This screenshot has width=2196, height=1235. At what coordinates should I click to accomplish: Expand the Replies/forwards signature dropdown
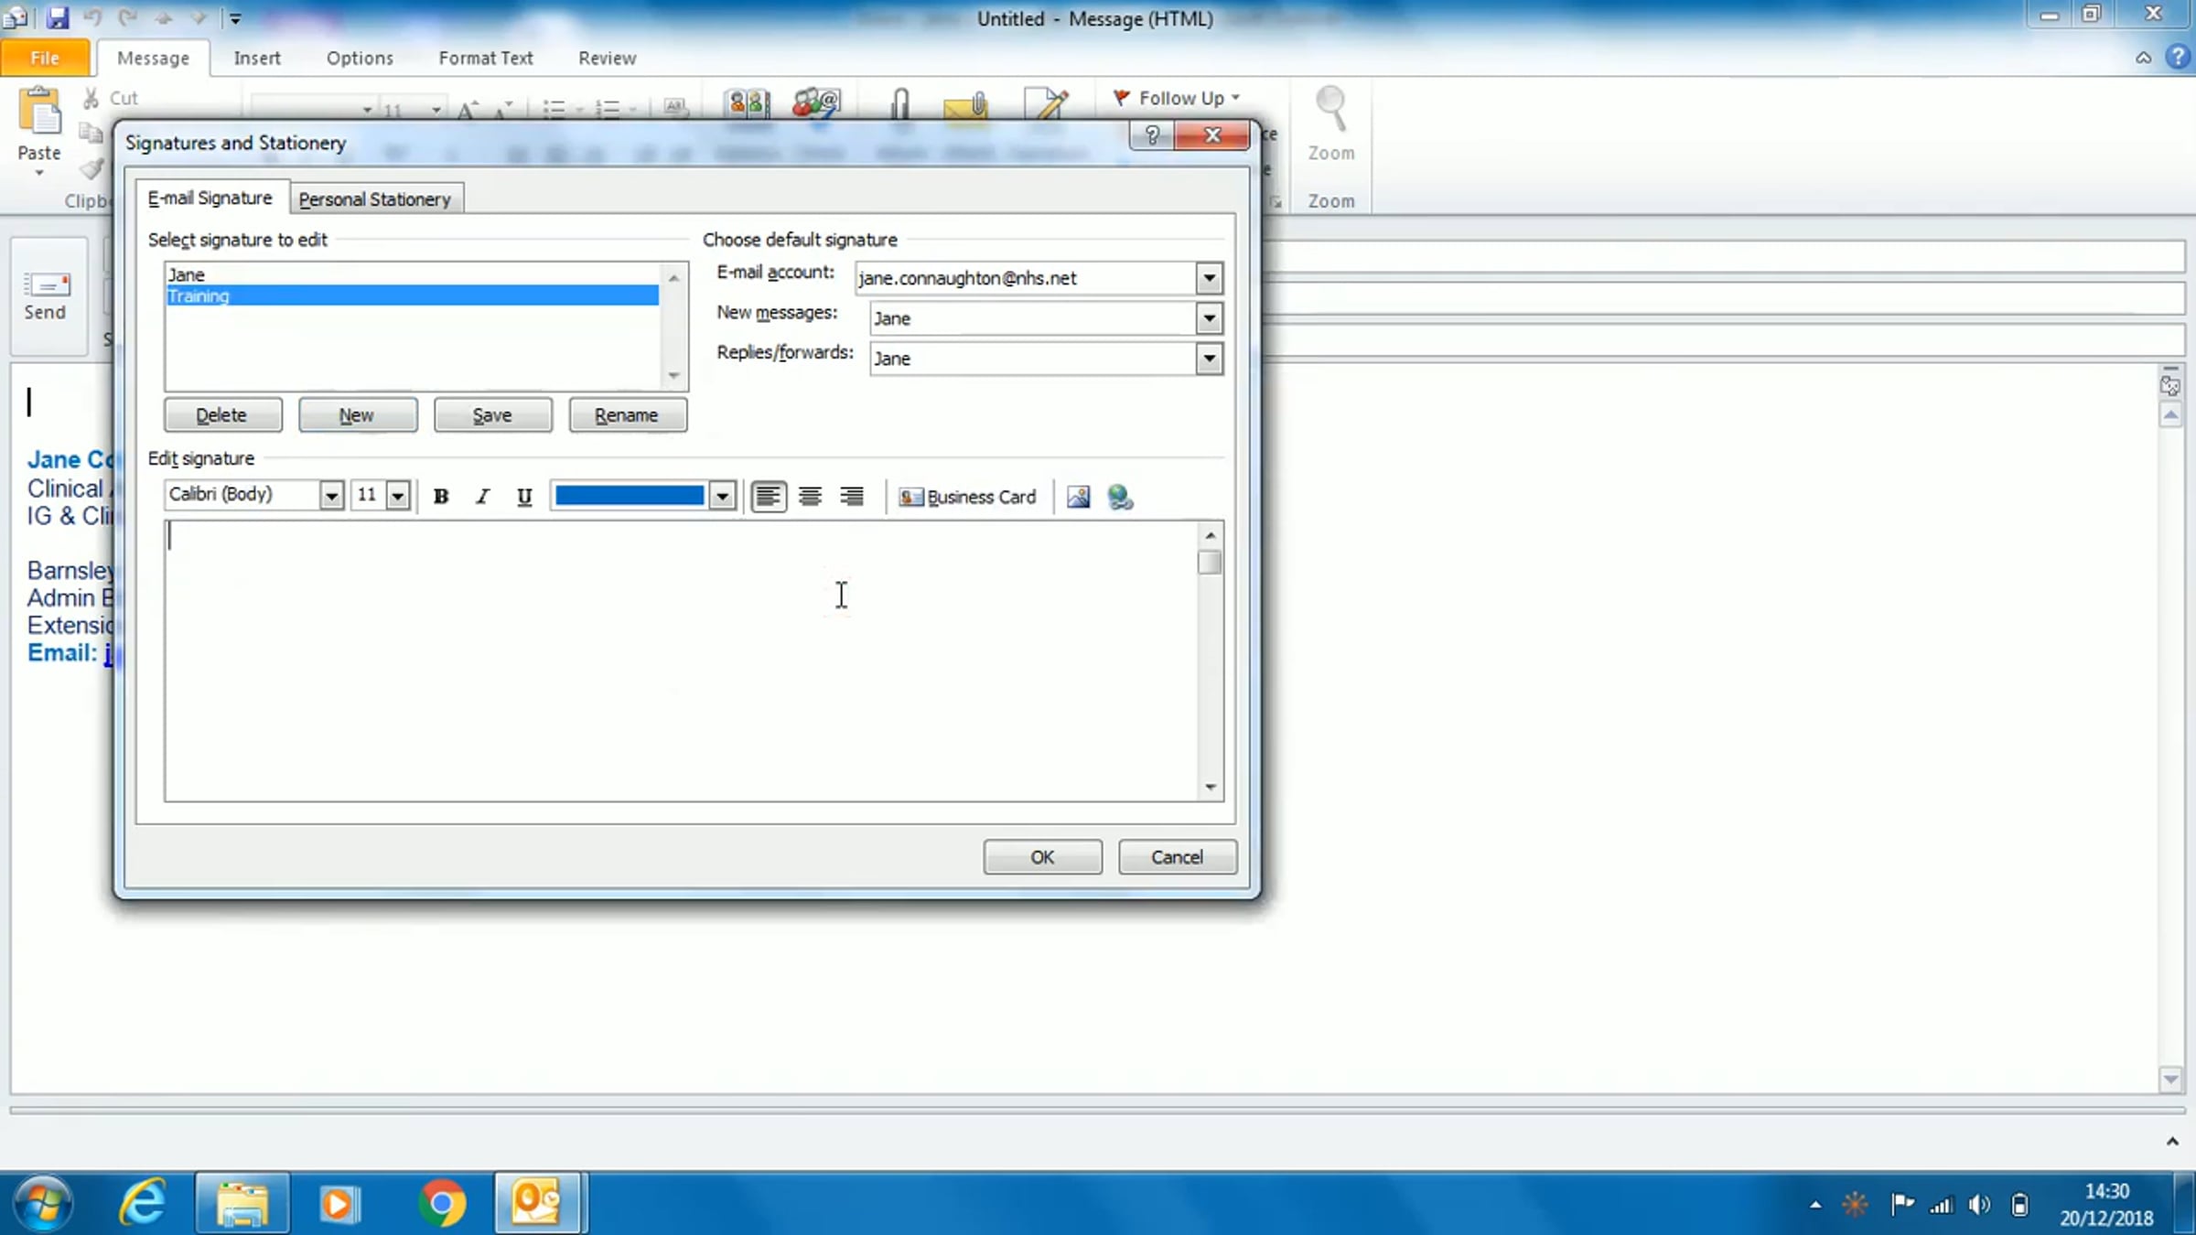point(1209,359)
